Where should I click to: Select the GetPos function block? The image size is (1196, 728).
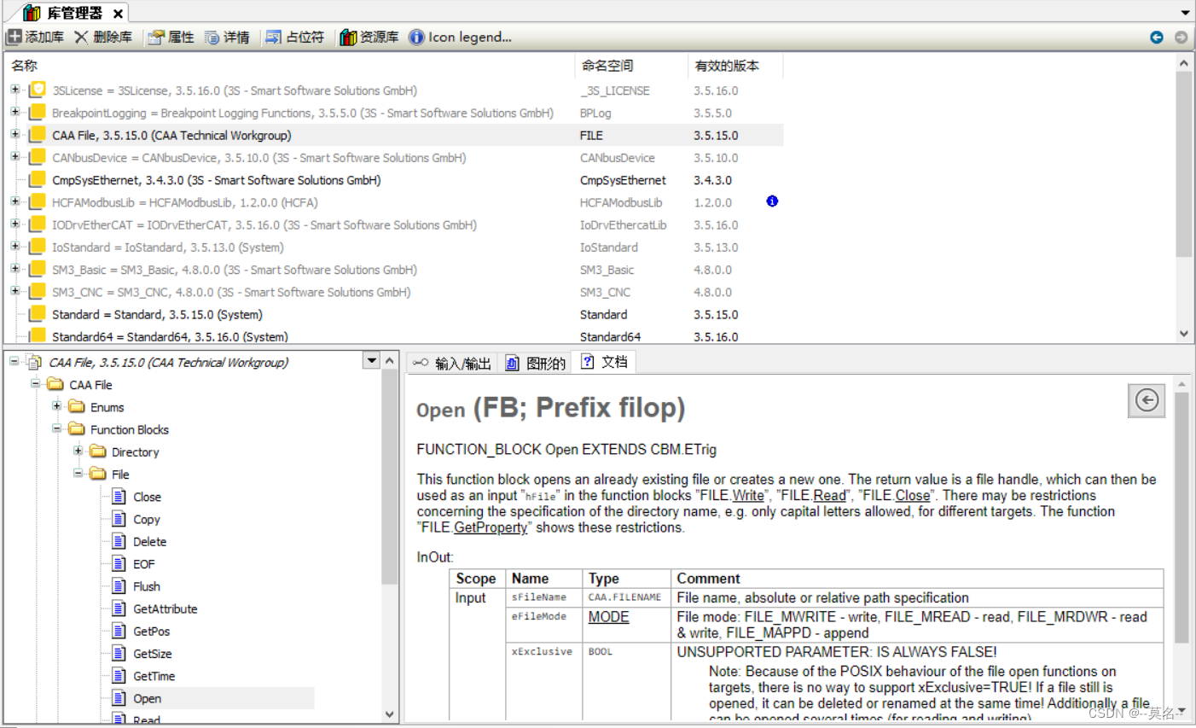151,631
